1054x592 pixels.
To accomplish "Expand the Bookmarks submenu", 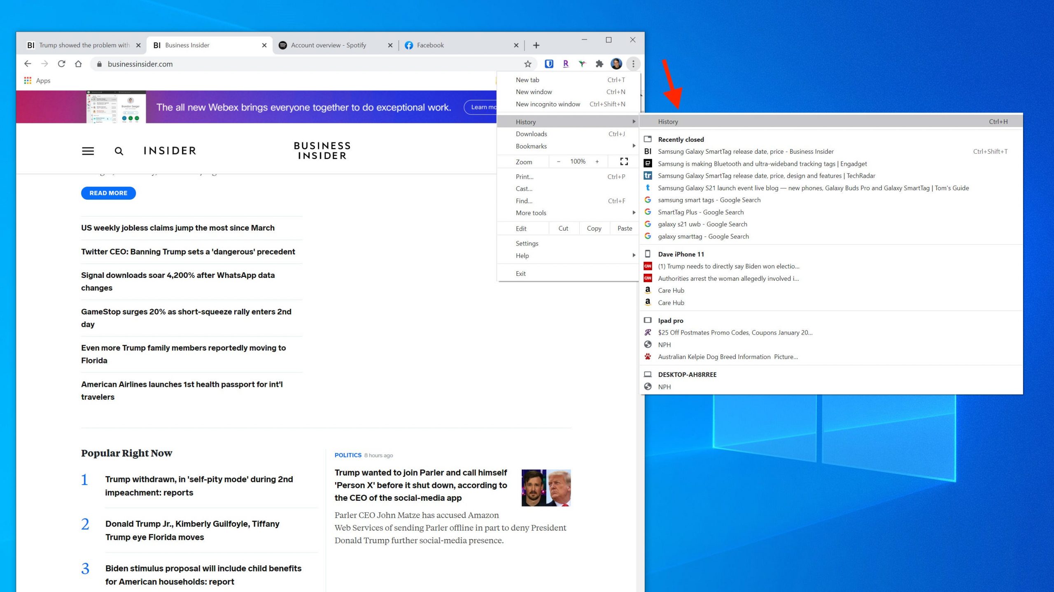I will (568, 146).
